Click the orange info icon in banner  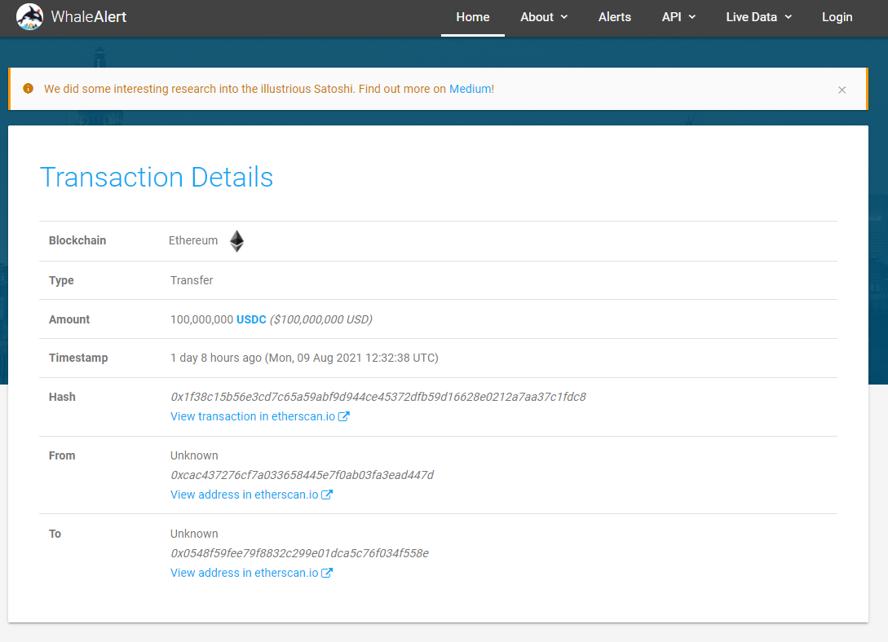[28, 89]
